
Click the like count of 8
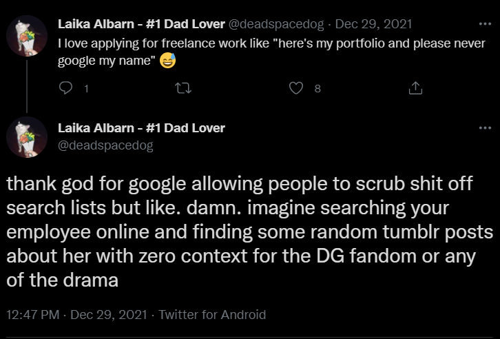[x=317, y=88]
